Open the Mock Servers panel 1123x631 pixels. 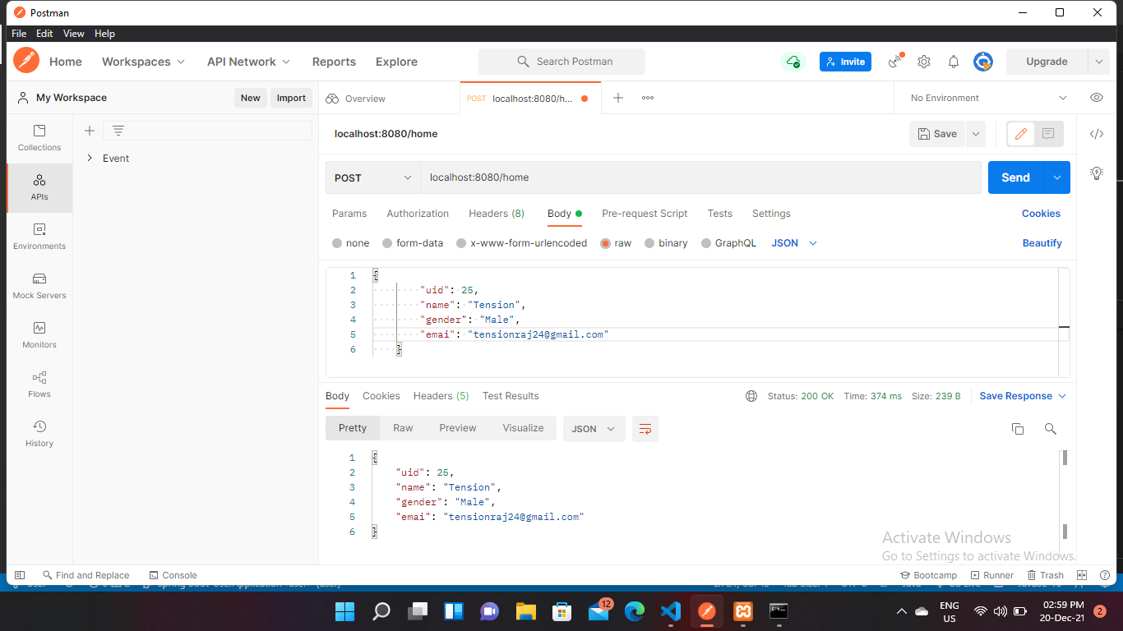(x=39, y=286)
